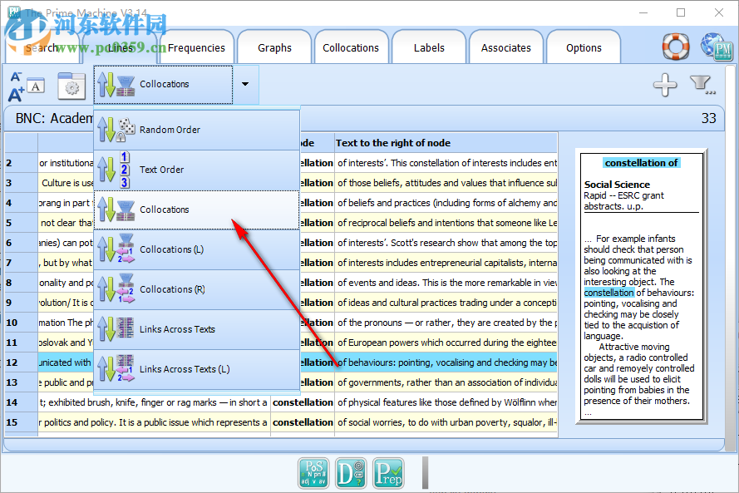Select row 13 'of governments, rather than'

446,382
